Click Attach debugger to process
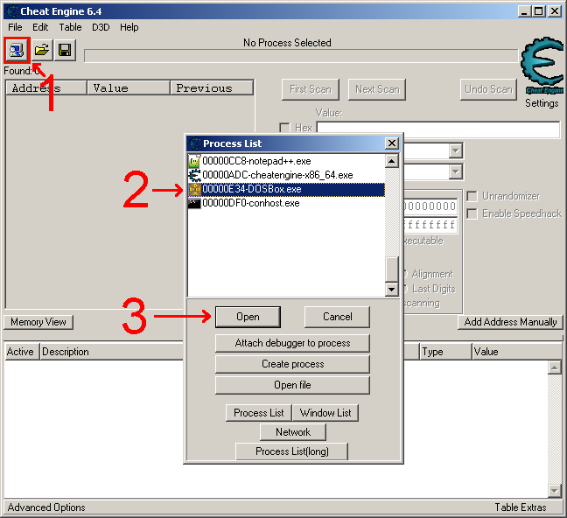The height and width of the screenshot is (518, 567). coord(292,343)
